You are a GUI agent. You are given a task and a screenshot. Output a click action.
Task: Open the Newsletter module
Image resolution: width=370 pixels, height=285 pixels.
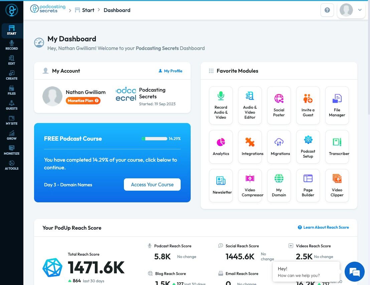221,186
